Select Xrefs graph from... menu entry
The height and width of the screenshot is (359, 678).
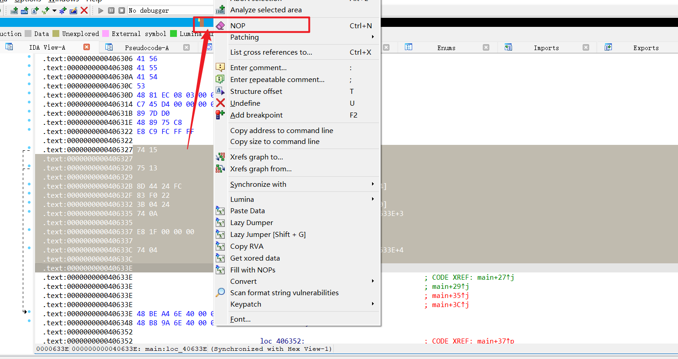[x=297, y=169]
